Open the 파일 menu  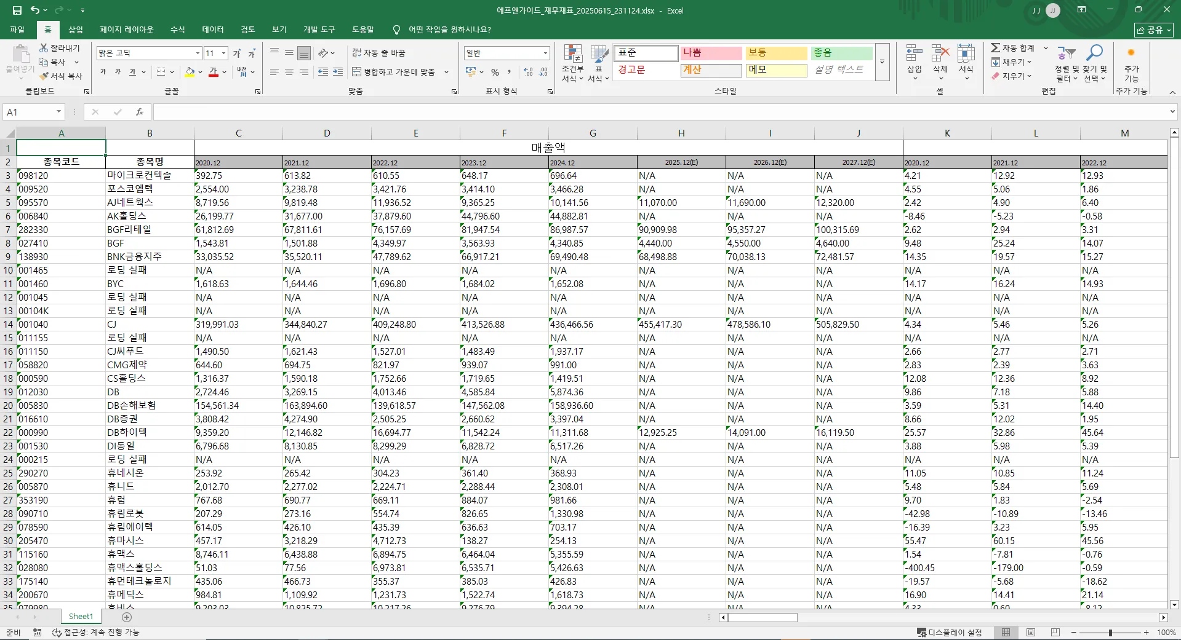17,30
